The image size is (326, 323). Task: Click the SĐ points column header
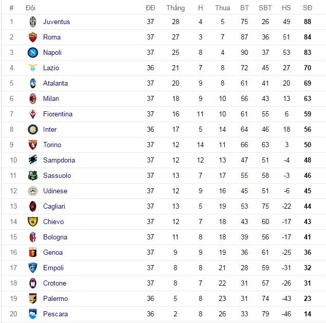pyautogui.click(x=308, y=8)
